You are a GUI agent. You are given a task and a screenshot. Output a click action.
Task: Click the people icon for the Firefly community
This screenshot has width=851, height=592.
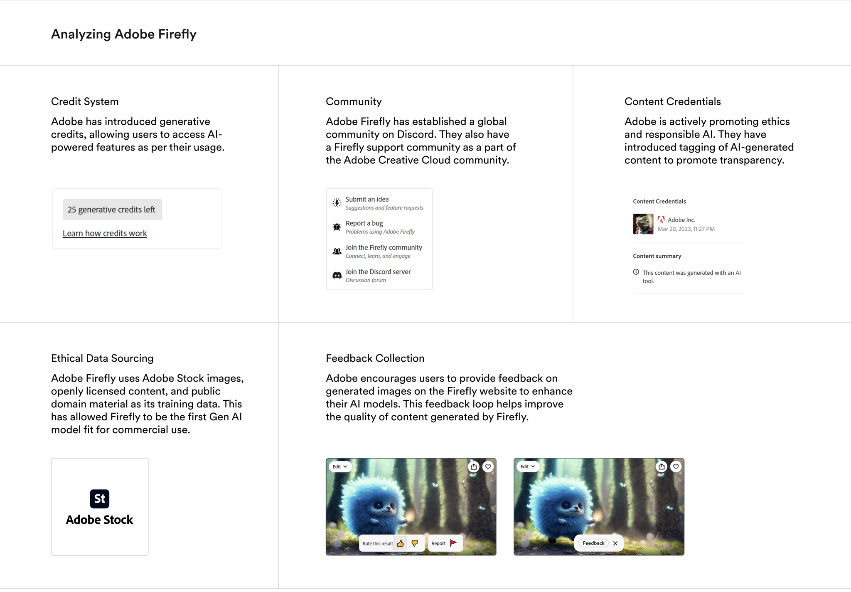337,251
